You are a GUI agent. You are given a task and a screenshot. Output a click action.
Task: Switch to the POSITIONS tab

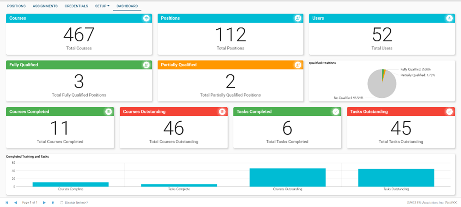(16, 6)
